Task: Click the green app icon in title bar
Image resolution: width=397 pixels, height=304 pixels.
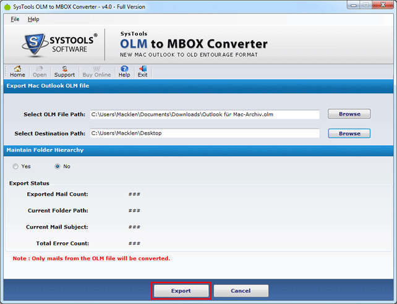Action: click(x=7, y=7)
